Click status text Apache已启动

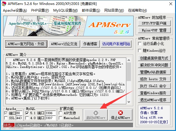(x=30, y=125)
